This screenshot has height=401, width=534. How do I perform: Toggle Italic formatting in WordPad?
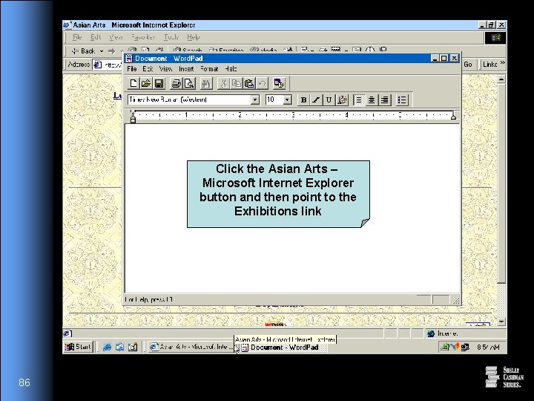click(316, 100)
